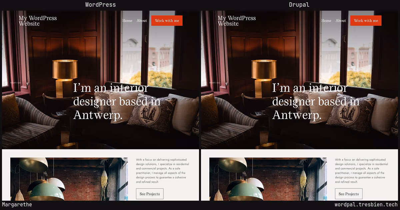Click the 'With a focus on delivering' paragraph in Drupal panel
The image size is (400, 210).
[361, 171]
